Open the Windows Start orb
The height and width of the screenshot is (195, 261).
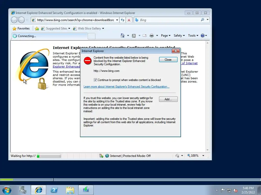(x=7, y=190)
